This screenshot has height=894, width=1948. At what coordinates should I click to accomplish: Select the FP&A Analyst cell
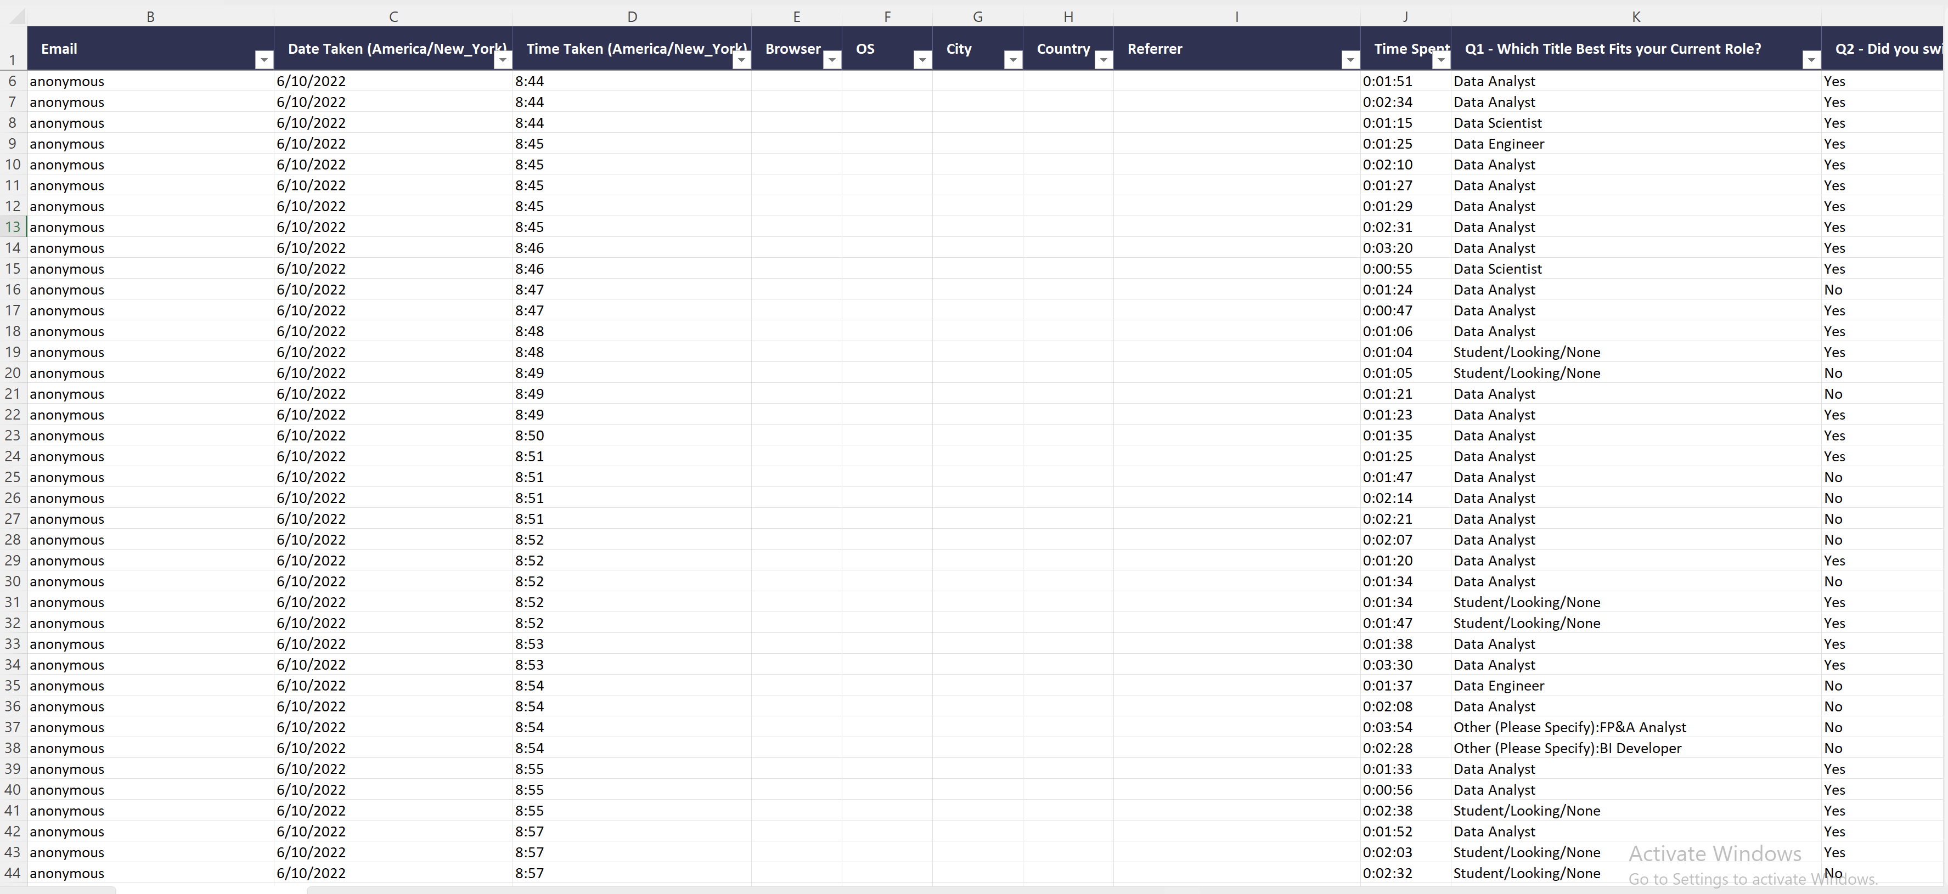click(x=1569, y=727)
